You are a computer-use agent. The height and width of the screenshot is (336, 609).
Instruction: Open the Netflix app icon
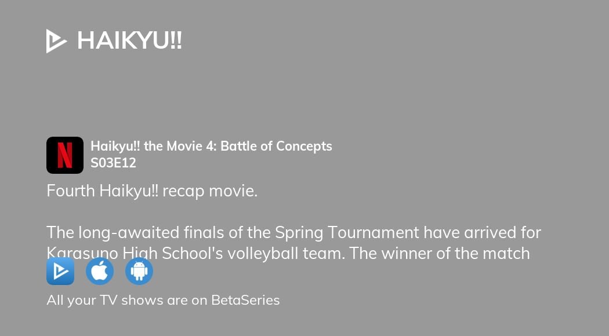(x=65, y=155)
